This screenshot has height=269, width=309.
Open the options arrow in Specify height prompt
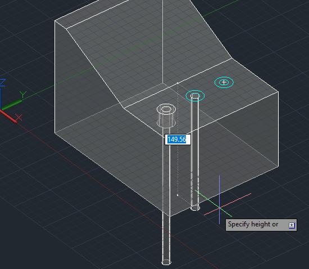click(x=292, y=225)
